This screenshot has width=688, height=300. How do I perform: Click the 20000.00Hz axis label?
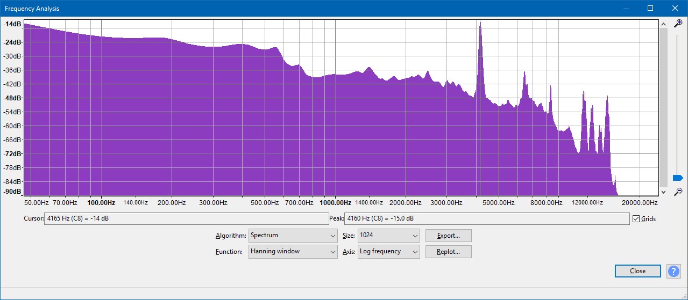(x=640, y=203)
